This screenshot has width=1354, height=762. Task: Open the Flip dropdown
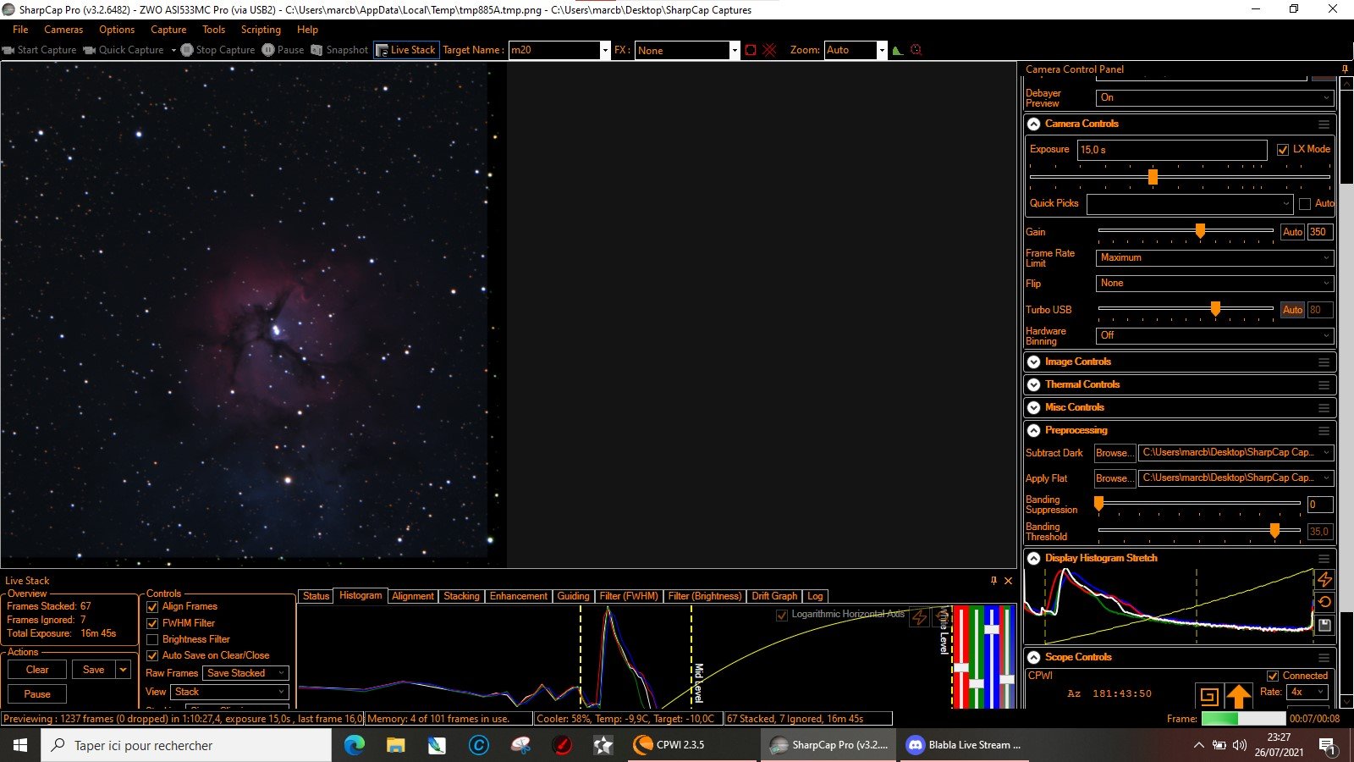[1214, 284]
